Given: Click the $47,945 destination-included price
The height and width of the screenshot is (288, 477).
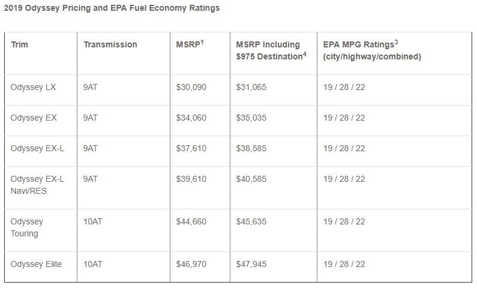Looking at the screenshot, I should pyautogui.click(x=251, y=264).
